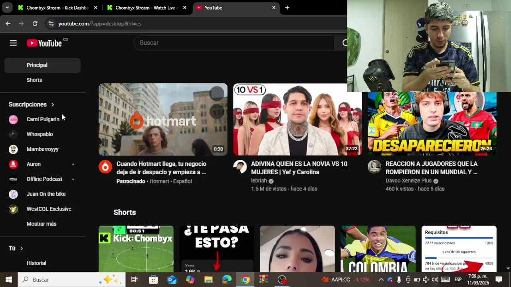
Task: Expand subscriptions with Mostrar más
Action: click(42, 224)
